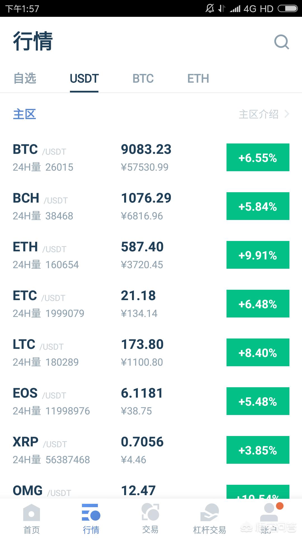
Task: Tap the XRP +3.85% change button
Action: (258, 450)
